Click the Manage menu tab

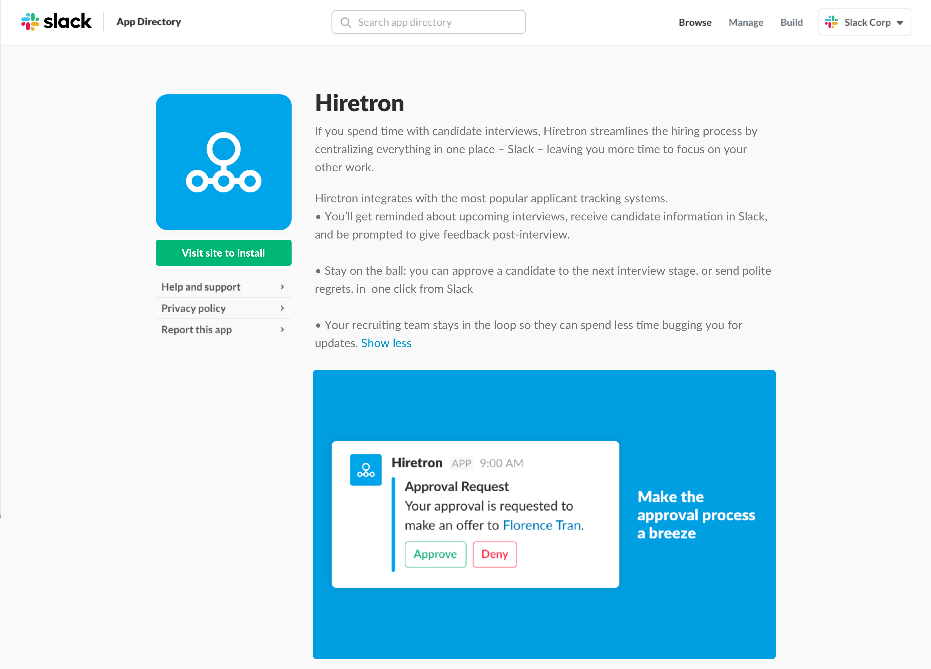coord(746,22)
